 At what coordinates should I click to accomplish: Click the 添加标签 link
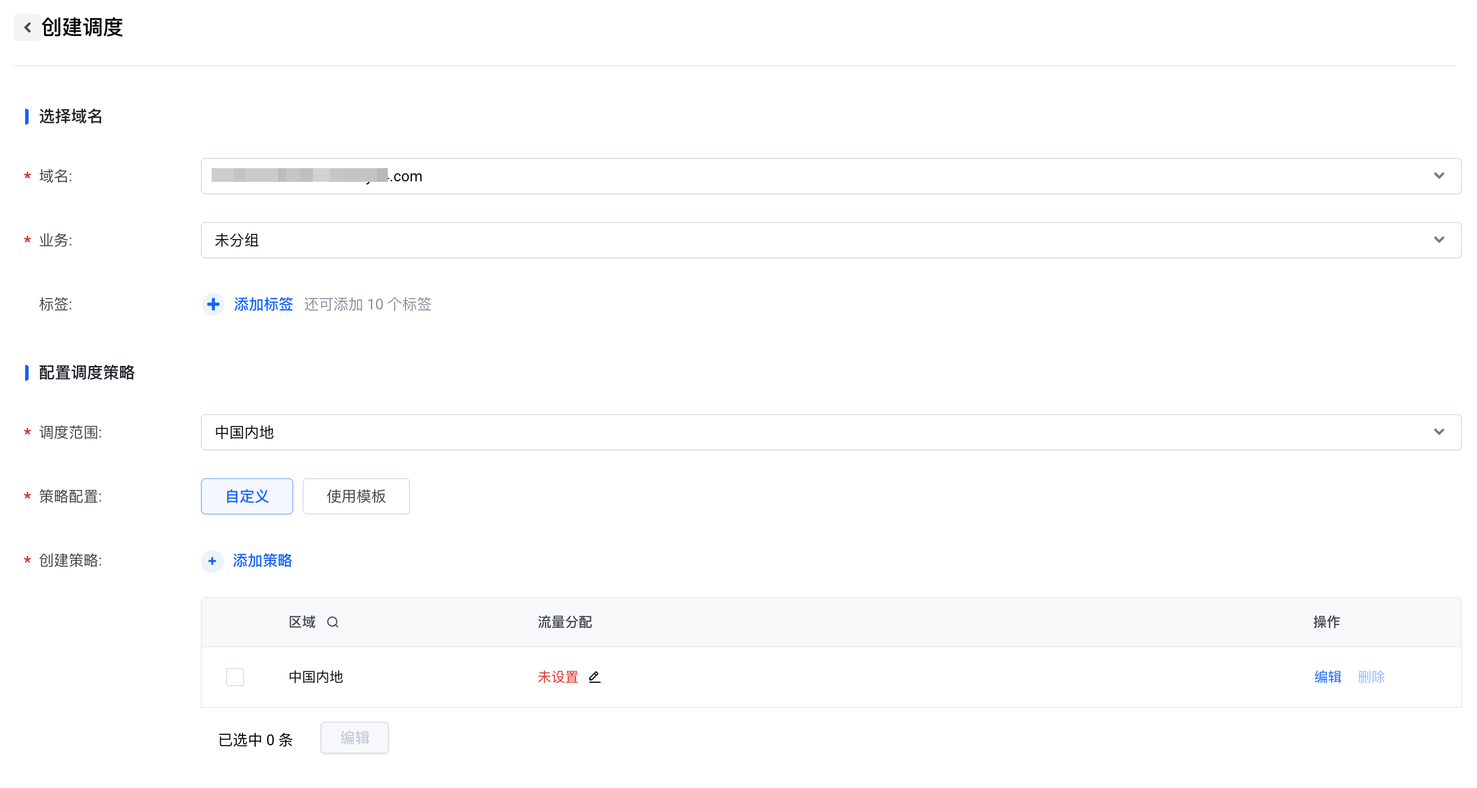263,304
